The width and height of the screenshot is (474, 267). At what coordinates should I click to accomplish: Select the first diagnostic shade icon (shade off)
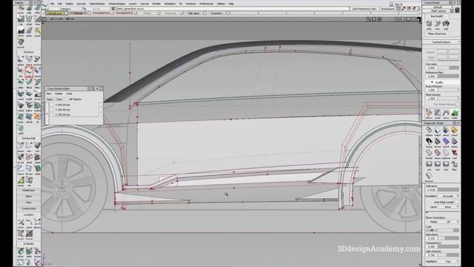[x=429, y=130]
